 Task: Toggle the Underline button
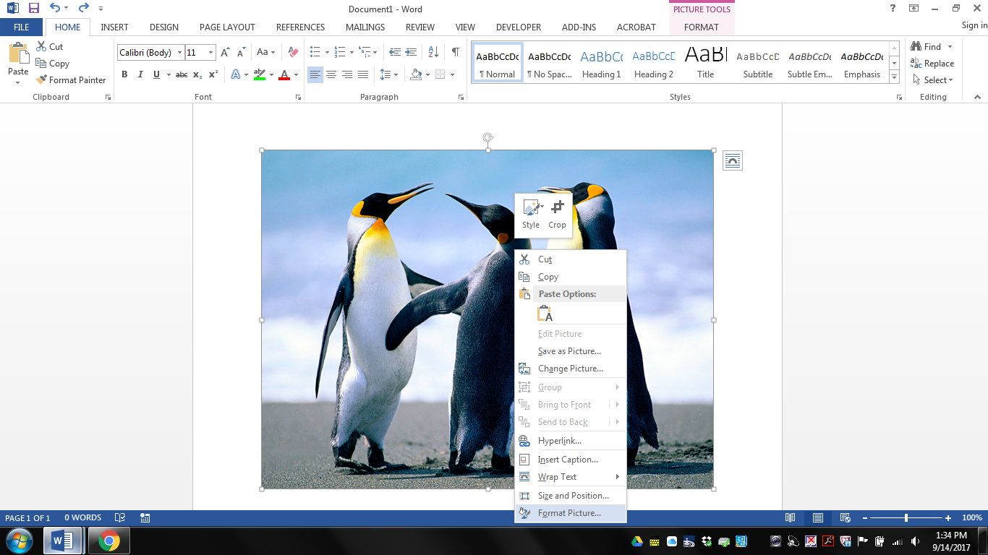tap(156, 74)
